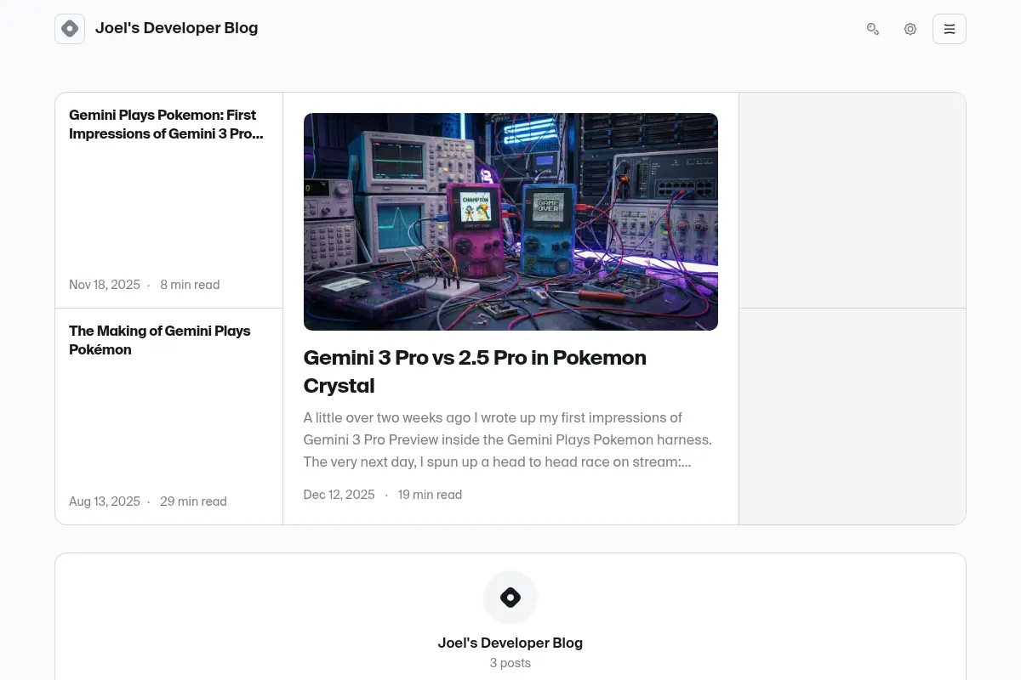Click the Aug 13, 2025 date
Viewport: 1021px width, 680px height.
pyautogui.click(x=105, y=501)
